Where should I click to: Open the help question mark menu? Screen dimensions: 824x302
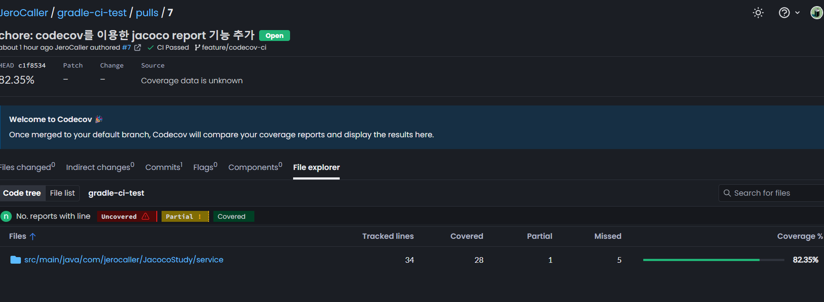coord(784,13)
